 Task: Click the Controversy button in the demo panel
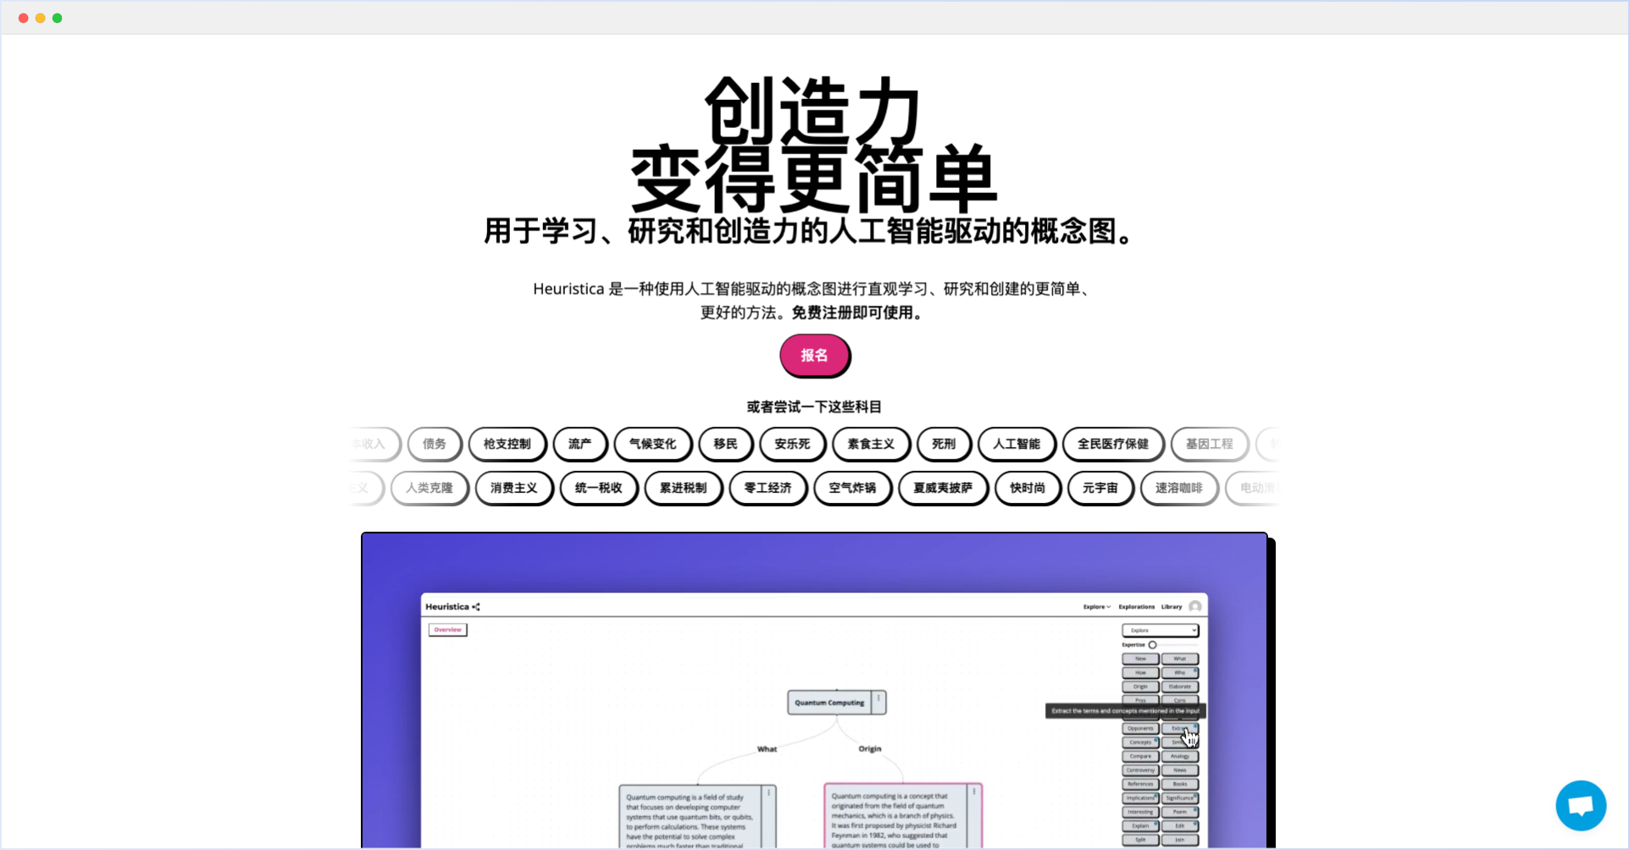tap(1140, 770)
